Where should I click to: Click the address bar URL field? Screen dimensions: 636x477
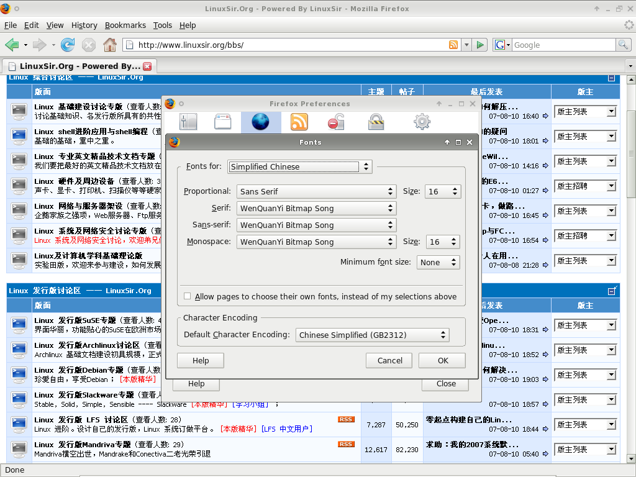coord(291,45)
